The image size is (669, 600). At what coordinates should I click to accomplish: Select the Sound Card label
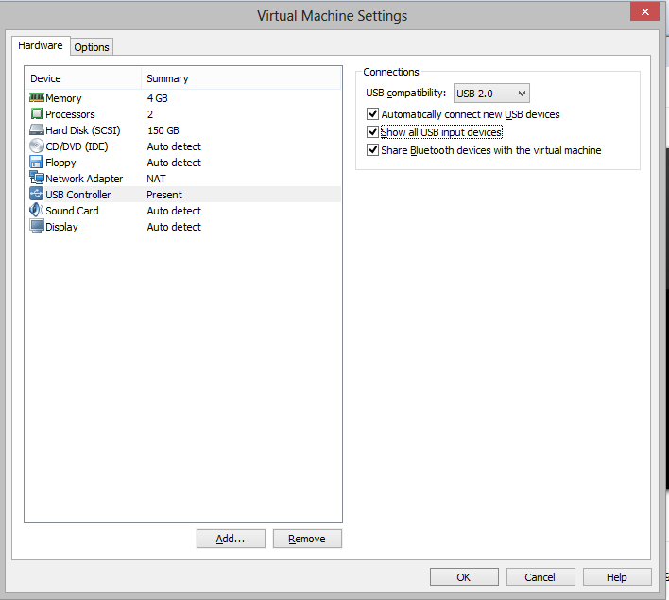click(72, 211)
